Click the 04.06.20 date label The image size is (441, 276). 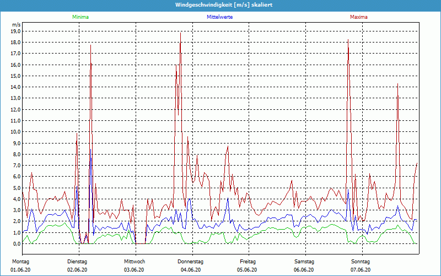click(191, 270)
